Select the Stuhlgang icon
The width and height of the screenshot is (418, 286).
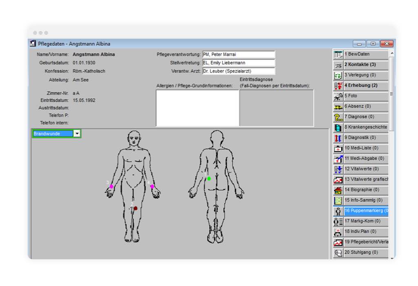pos(338,252)
